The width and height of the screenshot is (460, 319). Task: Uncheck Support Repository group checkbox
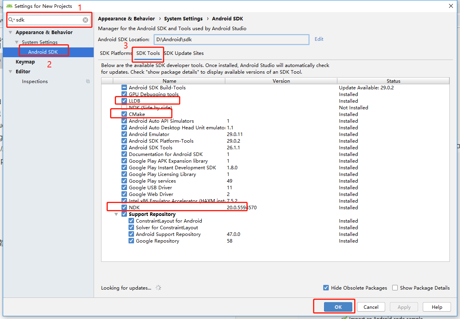point(124,214)
